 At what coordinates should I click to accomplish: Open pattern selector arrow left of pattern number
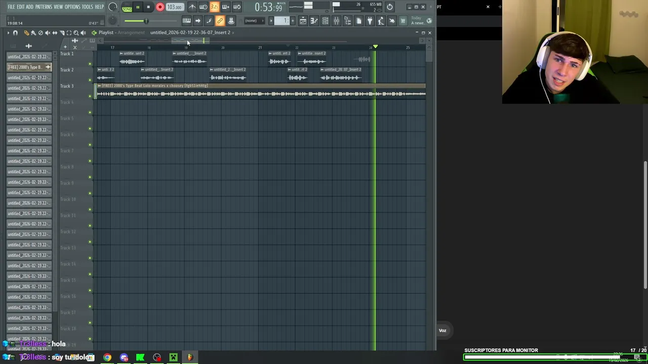271,21
